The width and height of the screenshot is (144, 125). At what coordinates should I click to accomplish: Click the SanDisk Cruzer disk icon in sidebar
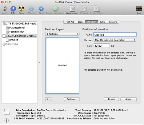[4, 36]
